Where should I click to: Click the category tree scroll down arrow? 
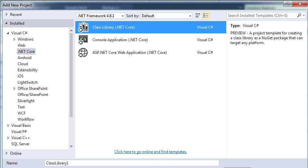[71, 146]
